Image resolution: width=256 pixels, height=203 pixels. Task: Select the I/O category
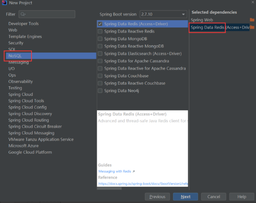tap(11, 69)
